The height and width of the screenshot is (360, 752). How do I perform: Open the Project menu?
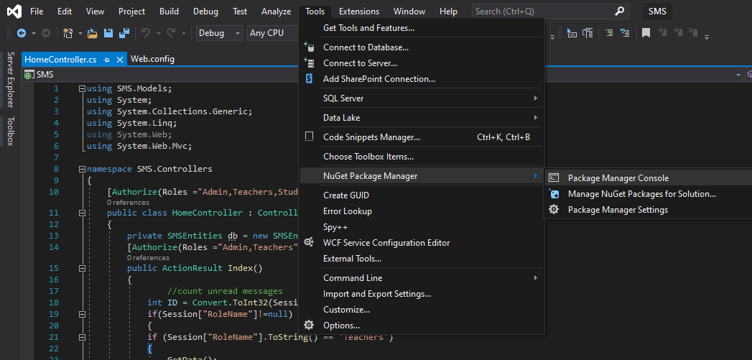(x=132, y=11)
